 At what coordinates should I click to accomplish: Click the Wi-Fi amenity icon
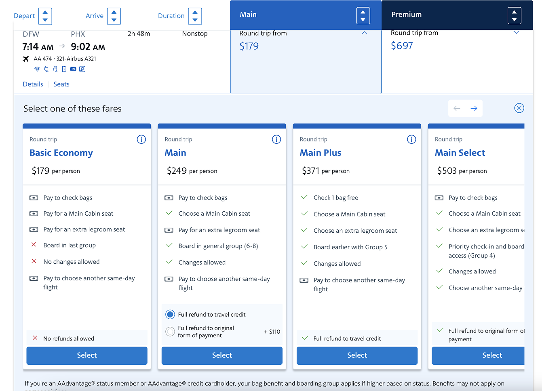click(37, 69)
